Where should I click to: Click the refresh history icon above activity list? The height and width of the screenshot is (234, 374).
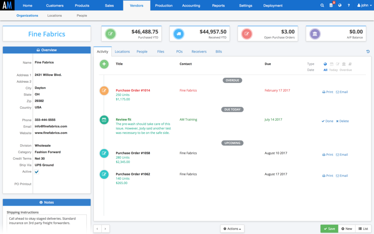pyautogui.click(x=368, y=52)
